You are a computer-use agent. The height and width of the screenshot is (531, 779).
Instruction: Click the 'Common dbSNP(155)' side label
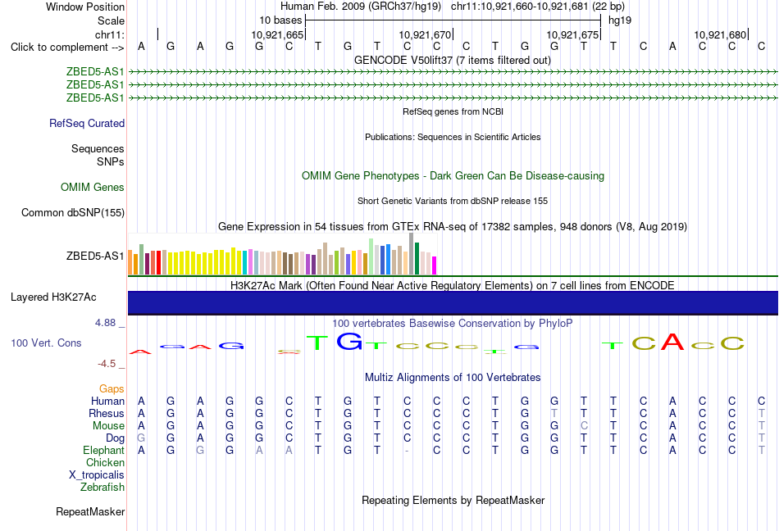(73, 212)
